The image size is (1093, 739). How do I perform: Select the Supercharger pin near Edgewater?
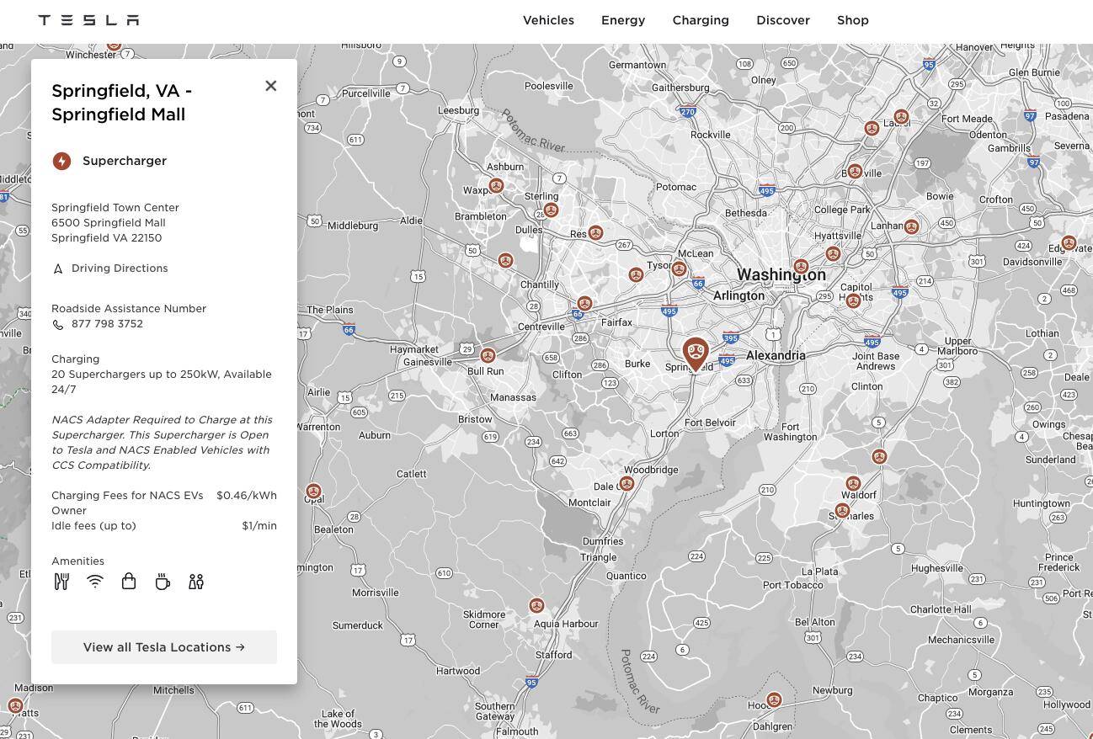click(x=1069, y=243)
